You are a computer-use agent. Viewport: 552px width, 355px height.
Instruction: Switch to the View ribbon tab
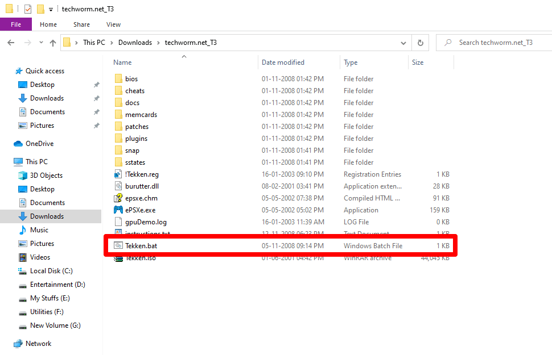(x=113, y=24)
